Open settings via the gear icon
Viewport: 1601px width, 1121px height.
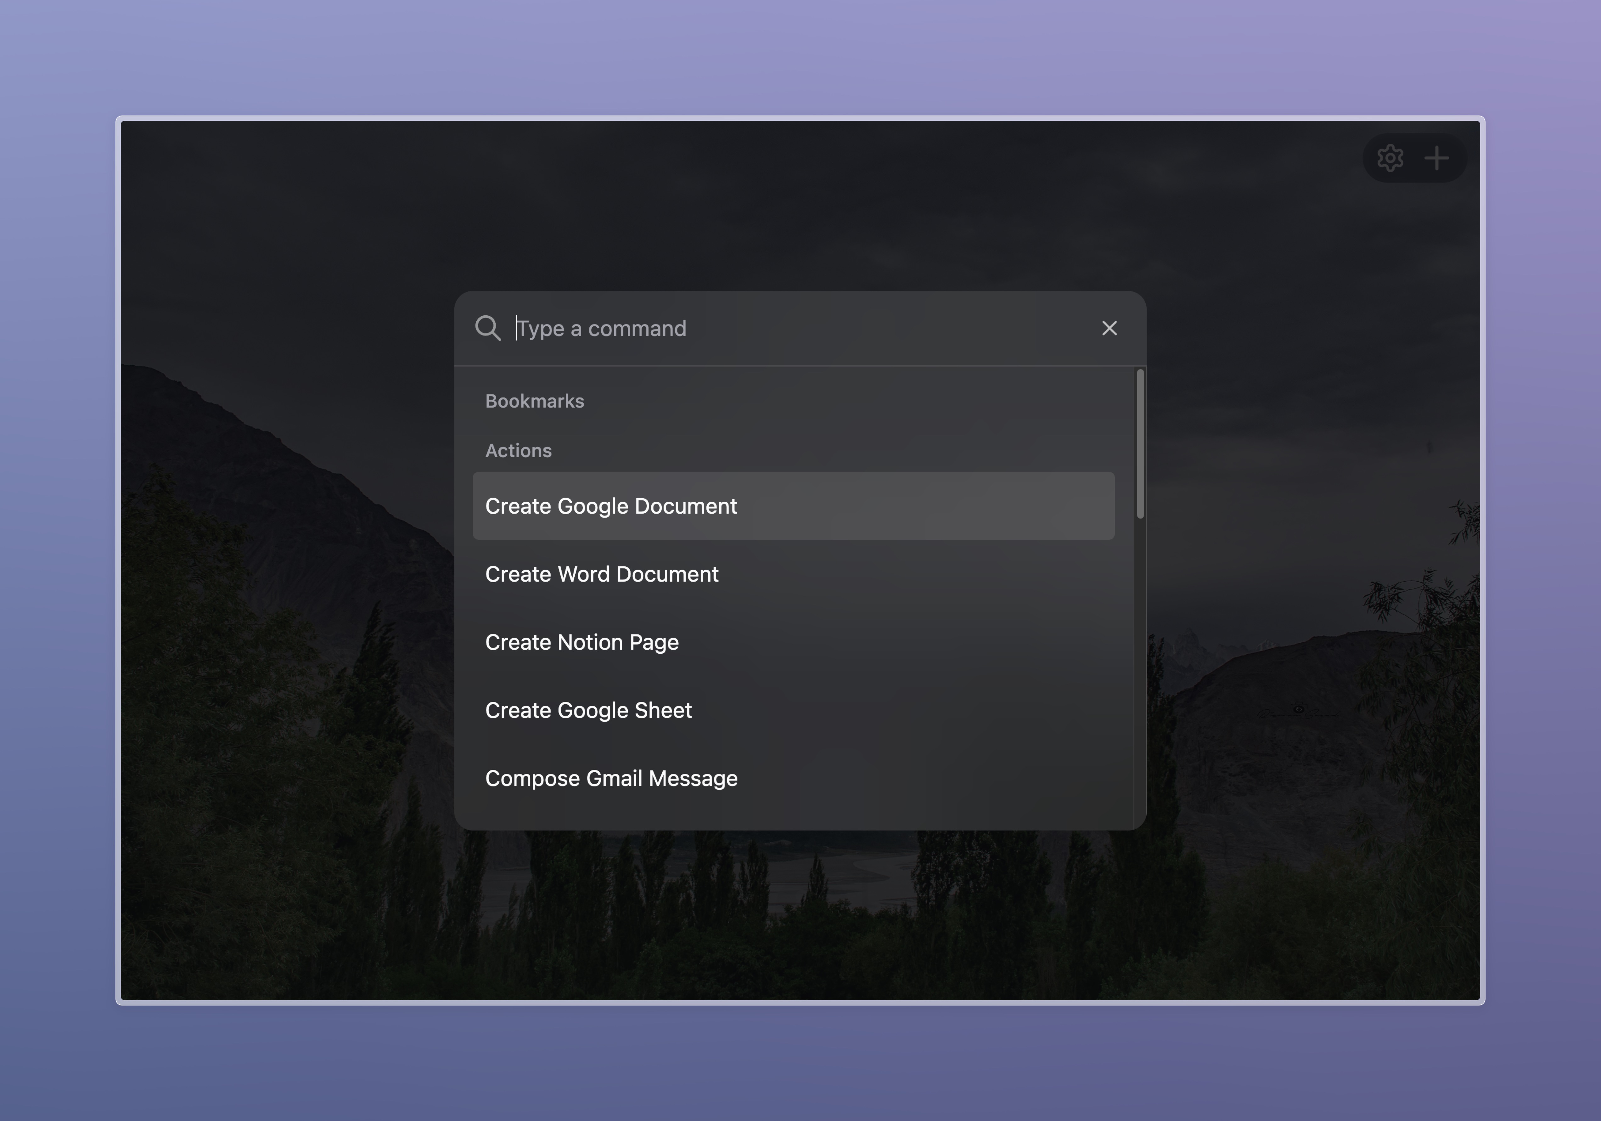coord(1390,158)
